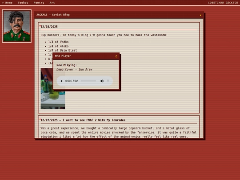The height and width of the screenshot is (180, 240).
Task: Click the '1/4 of Vodka' list item
Action: pos(58,42)
